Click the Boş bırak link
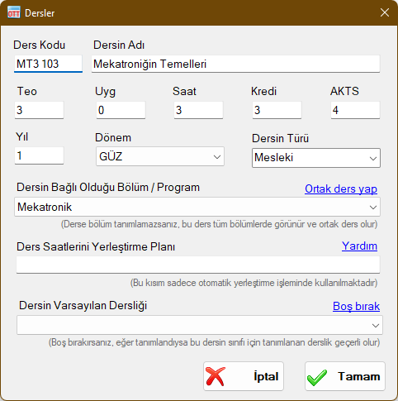The width and height of the screenshot is (398, 401). (x=356, y=306)
